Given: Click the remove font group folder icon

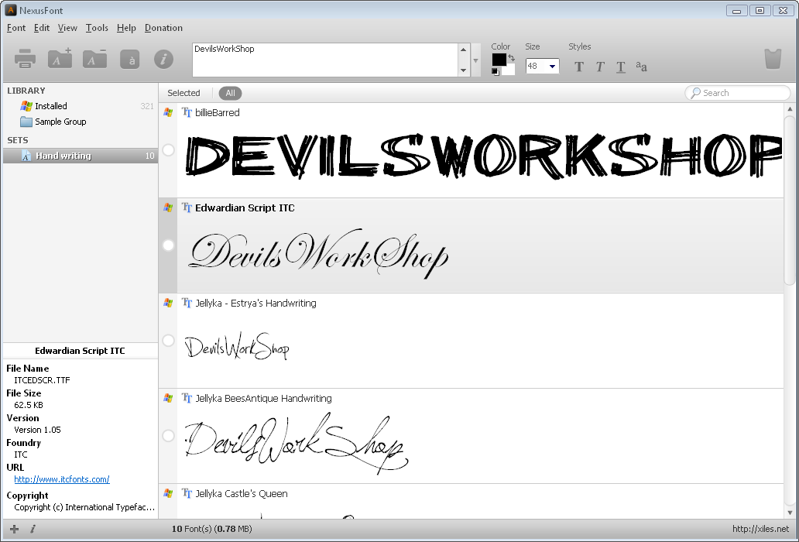Looking at the screenshot, I should pyautogui.click(x=94, y=58).
